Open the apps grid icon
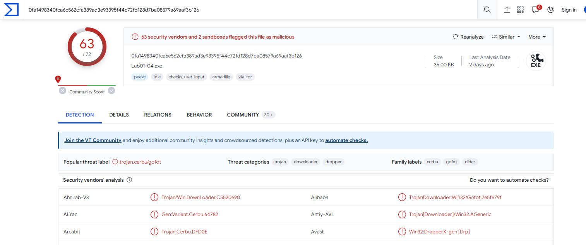This screenshot has width=586, height=245. click(520, 10)
